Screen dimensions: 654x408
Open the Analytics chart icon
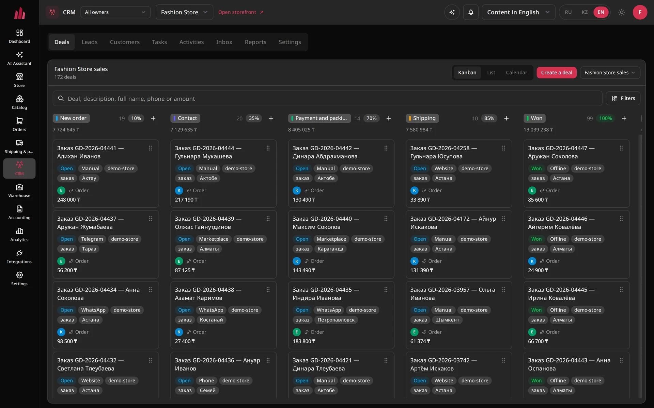tap(19, 231)
